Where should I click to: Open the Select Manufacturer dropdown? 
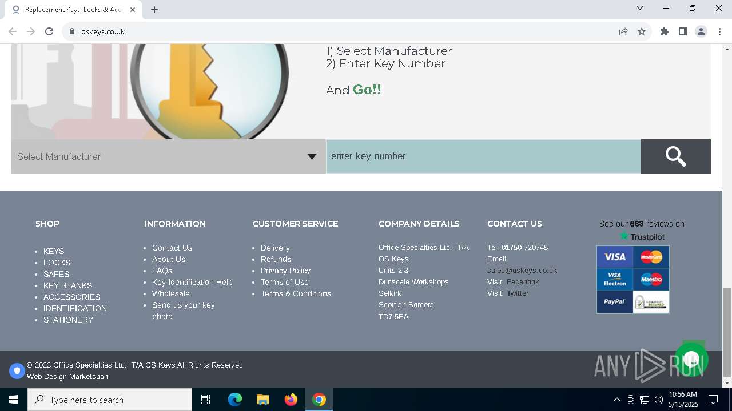(169, 156)
